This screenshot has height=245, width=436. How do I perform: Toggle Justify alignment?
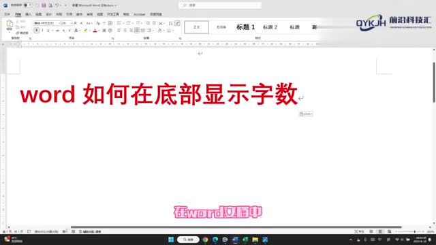(x=137, y=31)
